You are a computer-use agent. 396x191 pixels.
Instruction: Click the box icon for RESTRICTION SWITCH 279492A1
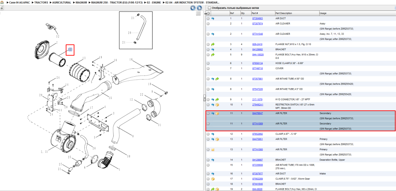click(217, 105)
